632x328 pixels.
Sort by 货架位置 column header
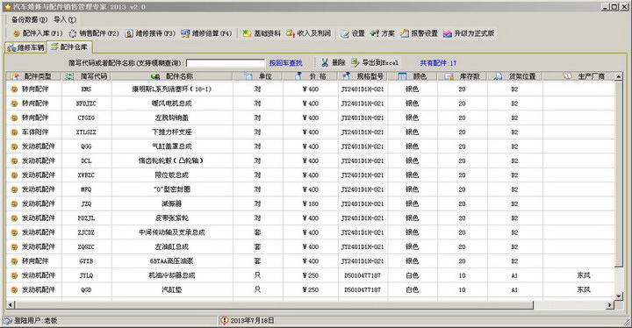514,76
